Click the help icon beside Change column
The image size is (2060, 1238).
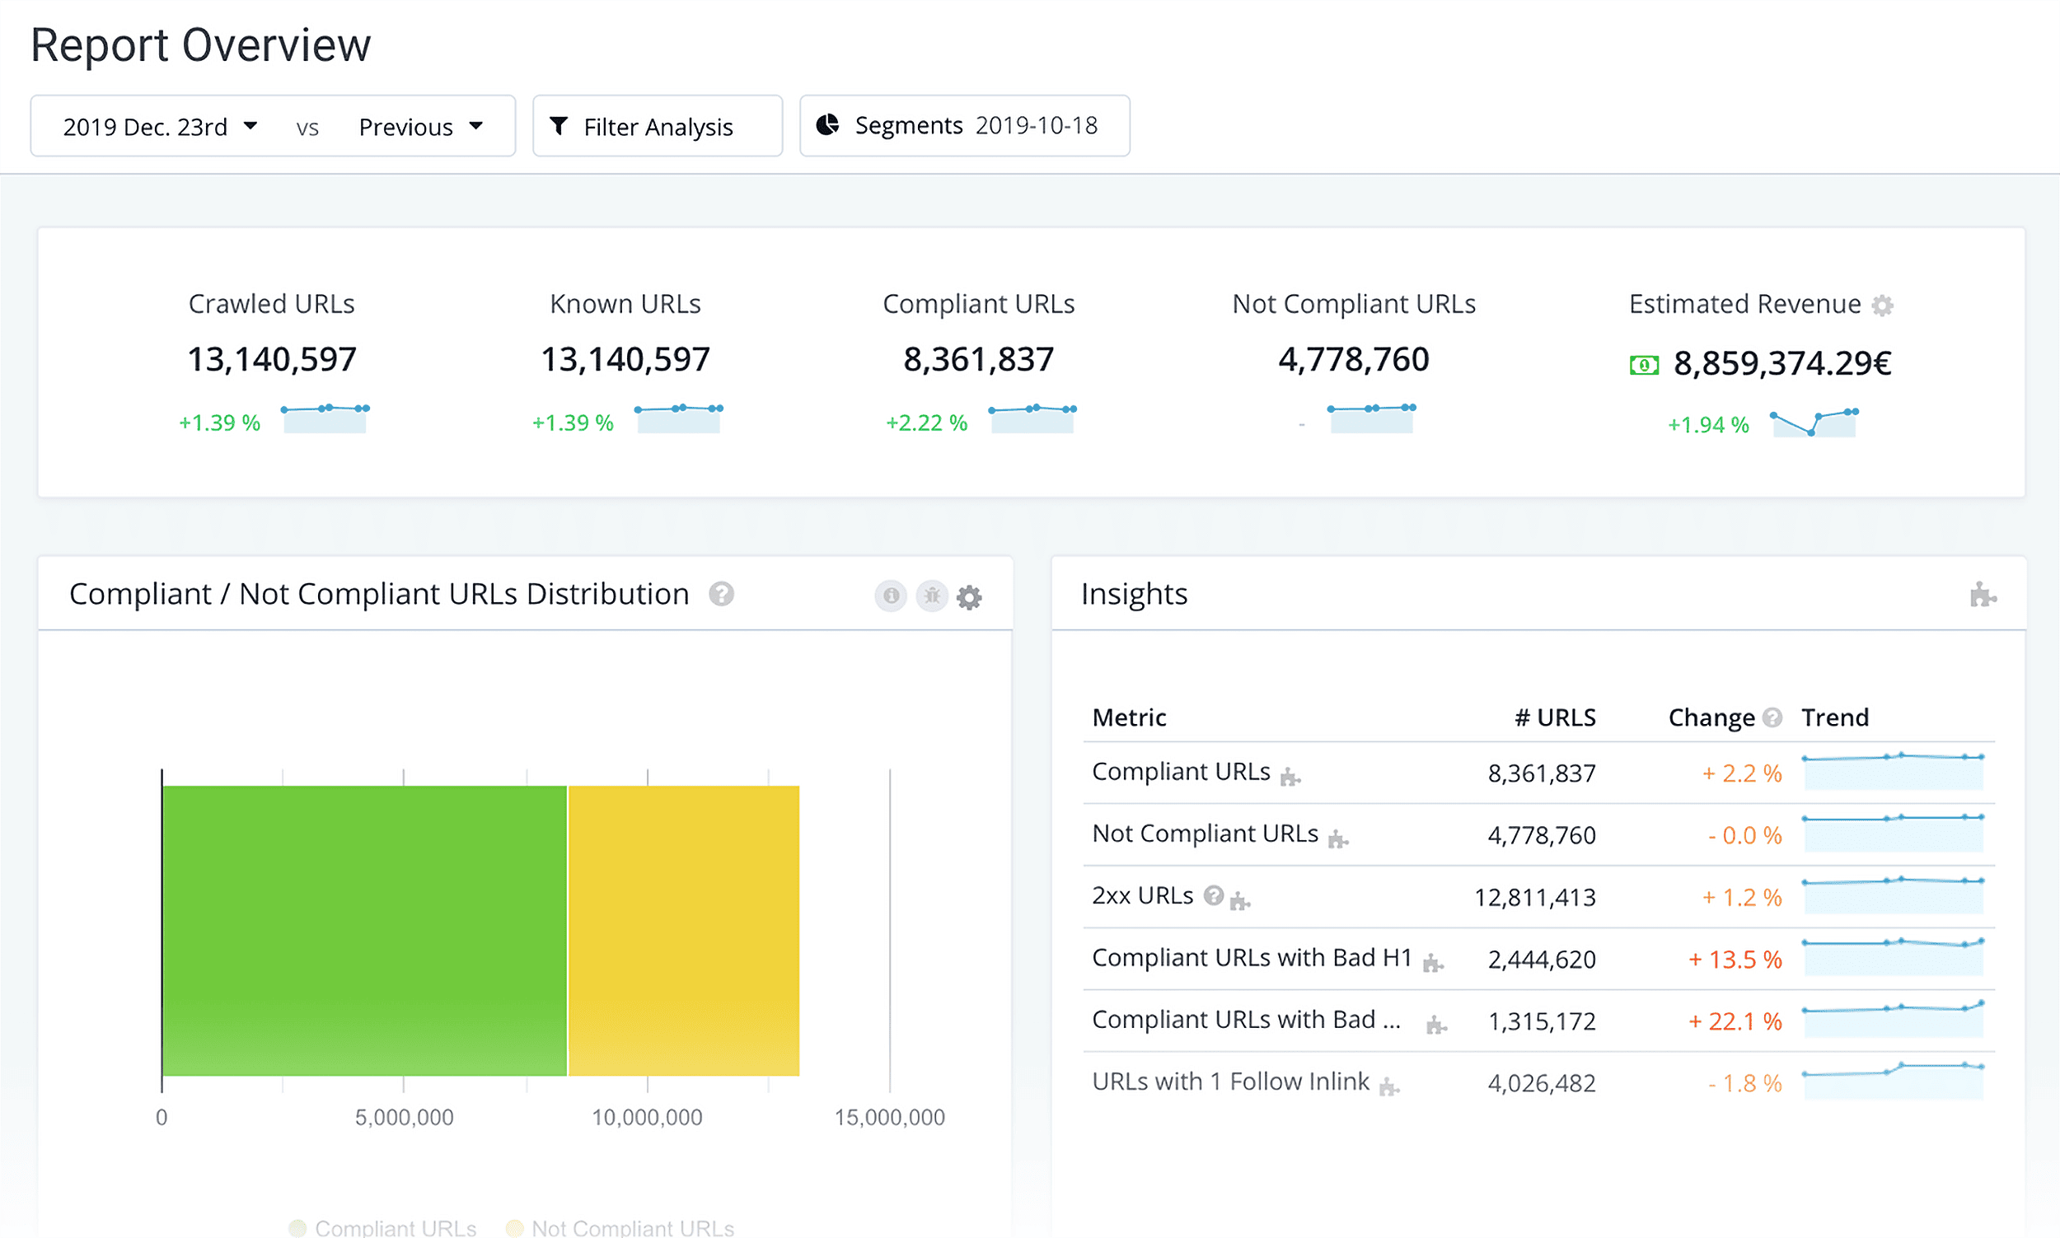coord(1772,717)
